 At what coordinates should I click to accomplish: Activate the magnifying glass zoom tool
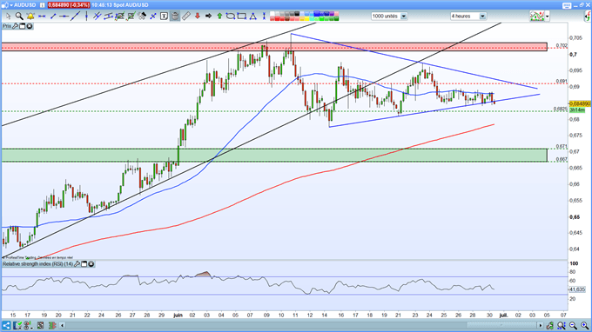click(19, 17)
